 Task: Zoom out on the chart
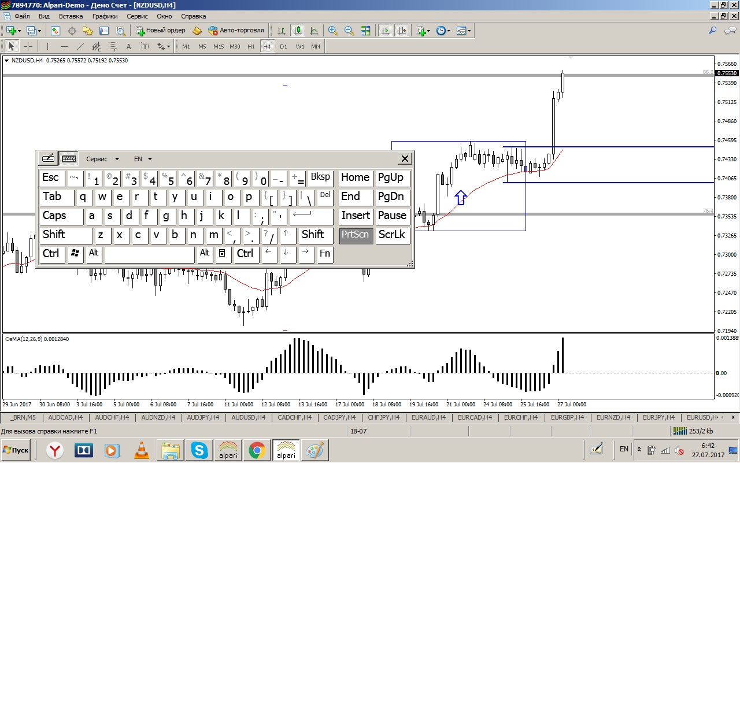point(349,31)
